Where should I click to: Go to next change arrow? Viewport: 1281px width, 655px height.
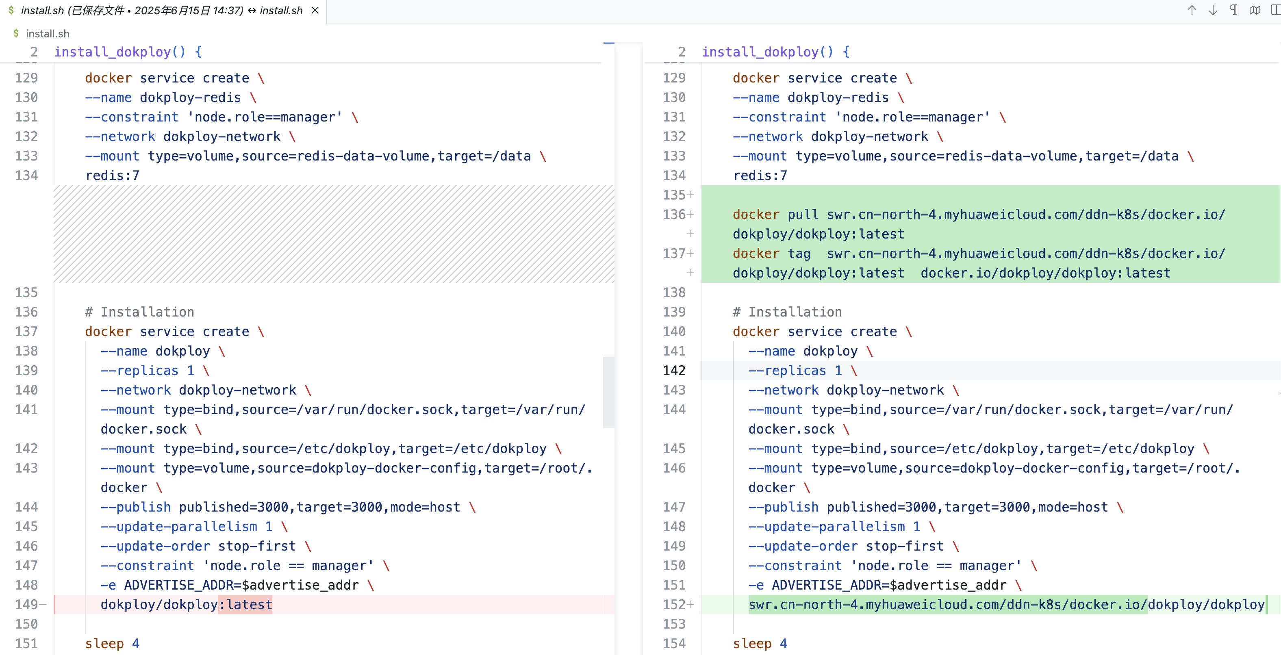coord(1213,11)
